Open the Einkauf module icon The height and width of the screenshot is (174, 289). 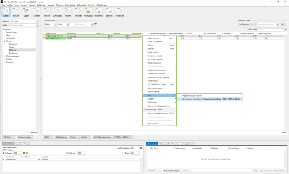click(x=16, y=12)
